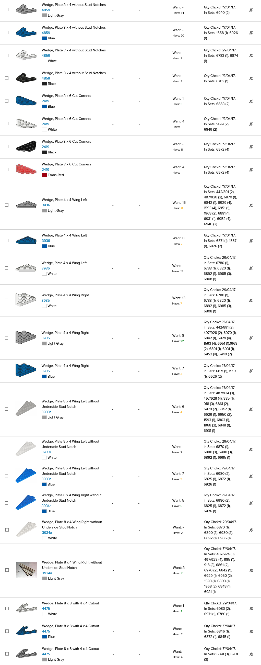Image resolution: width=261 pixels, height=665 pixels.
Task: Open the 2419 part link in the Blue row
Action: (45, 101)
